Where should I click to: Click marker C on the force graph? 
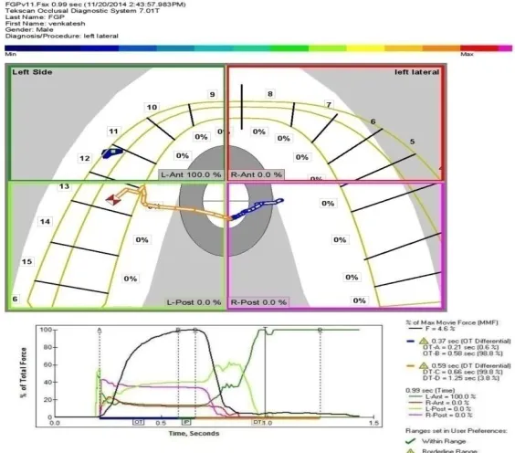[x=195, y=330]
